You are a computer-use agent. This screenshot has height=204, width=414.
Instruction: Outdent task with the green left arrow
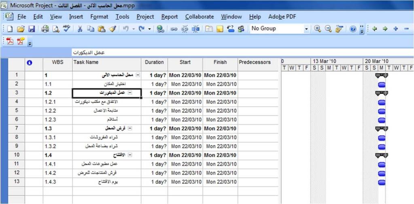(x=374, y=29)
